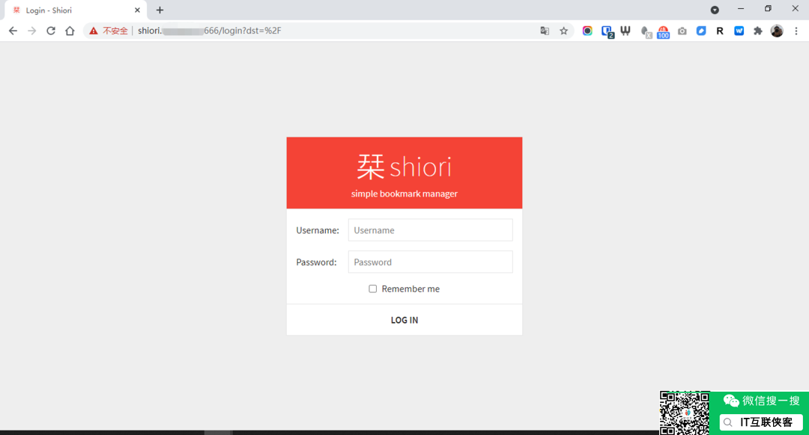Click the browser back arrow
Screen dimensions: 809x435
point(13,31)
